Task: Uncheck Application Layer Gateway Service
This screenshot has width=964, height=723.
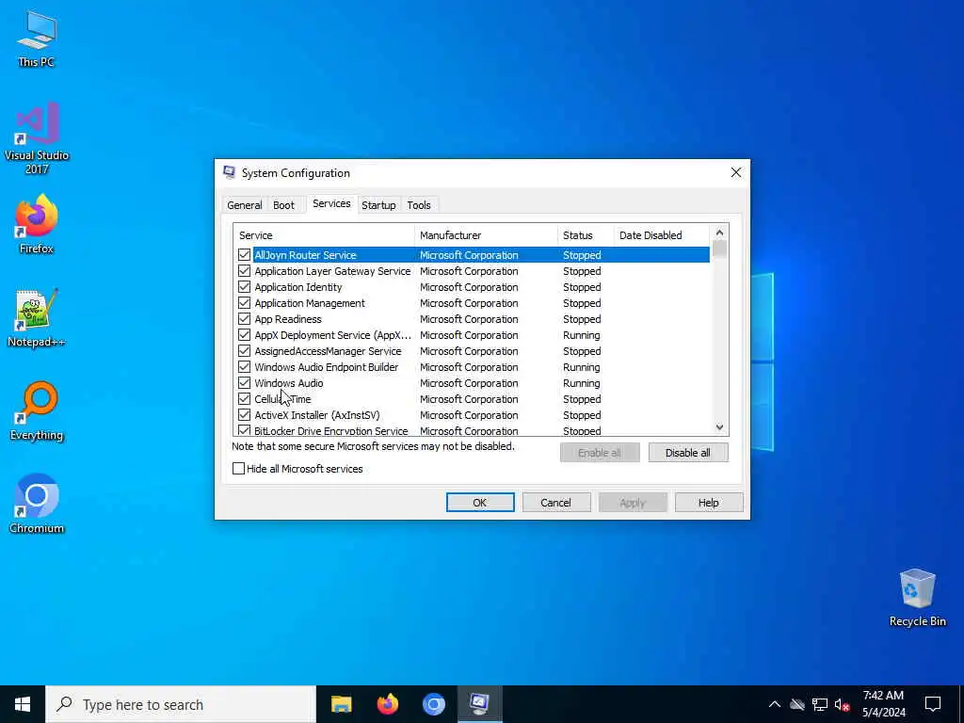Action: tap(244, 270)
